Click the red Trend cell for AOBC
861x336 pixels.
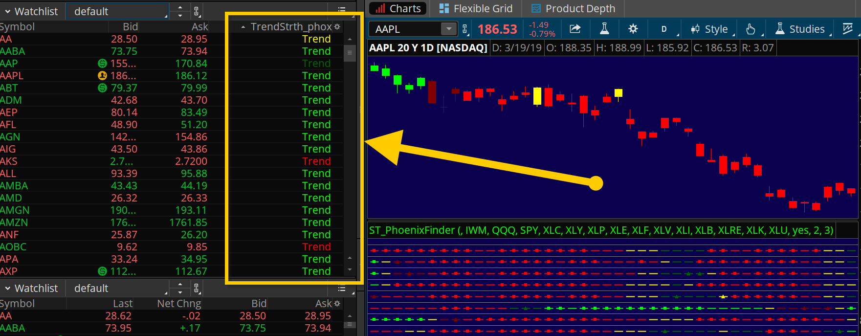click(x=316, y=246)
